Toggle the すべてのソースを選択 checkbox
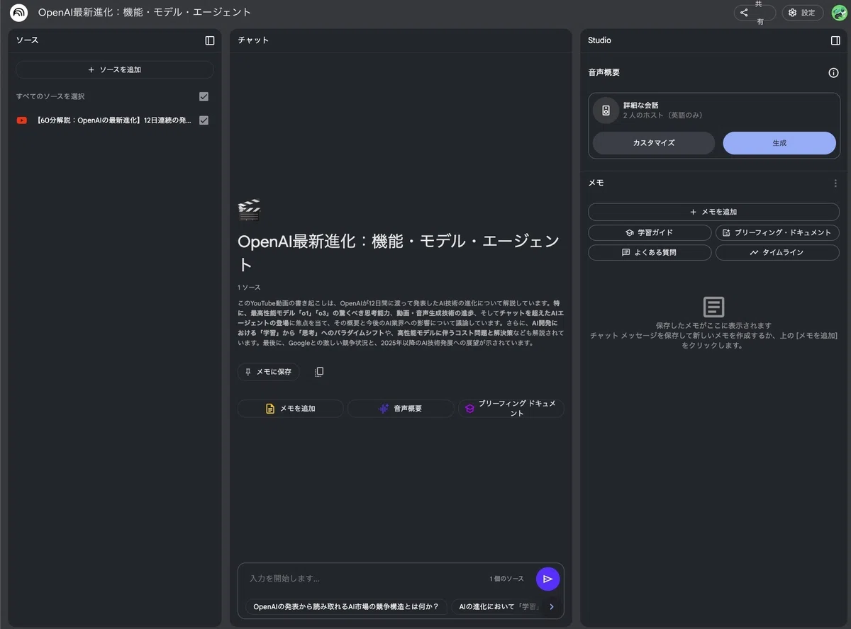The width and height of the screenshot is (851, 629). click(204, 96)
